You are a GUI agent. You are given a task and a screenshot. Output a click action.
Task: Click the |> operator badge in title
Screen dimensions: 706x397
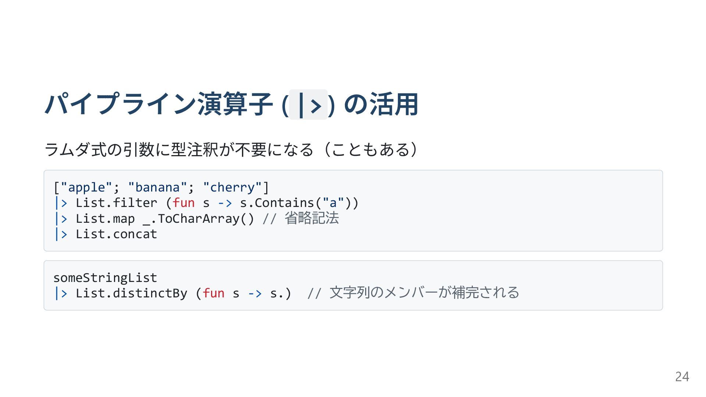coord(308,104)
